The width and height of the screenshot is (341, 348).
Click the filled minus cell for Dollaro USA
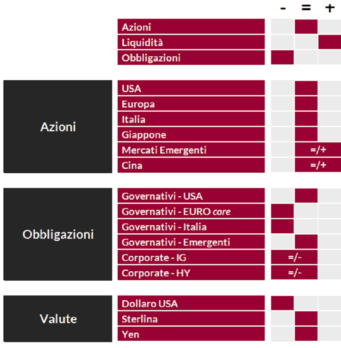[283, 303]
